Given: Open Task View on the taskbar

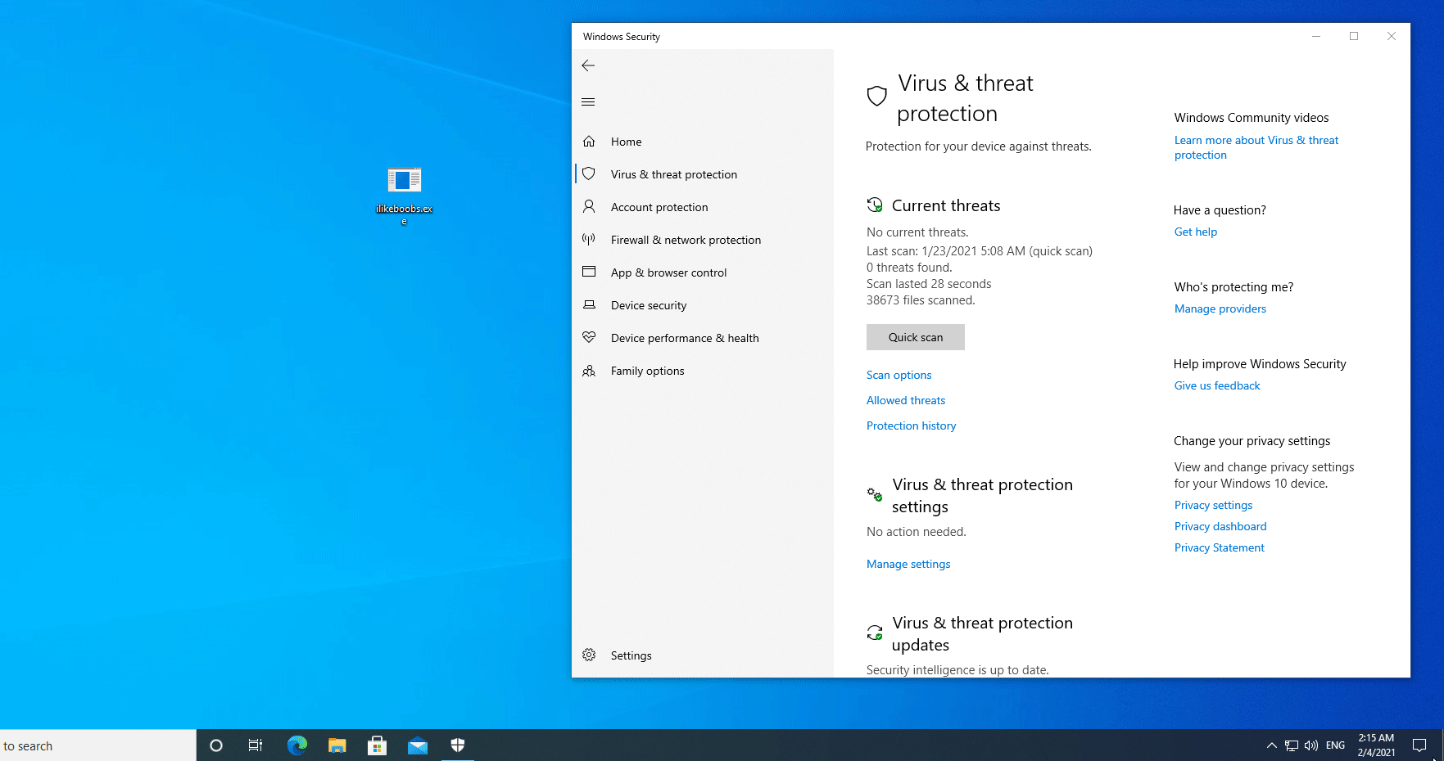Looking at the screenshot, I should [256, 745].
